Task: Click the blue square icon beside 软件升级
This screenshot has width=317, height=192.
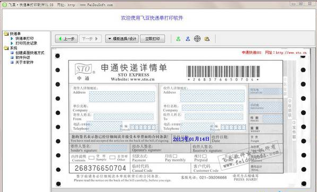Action: 12,57
